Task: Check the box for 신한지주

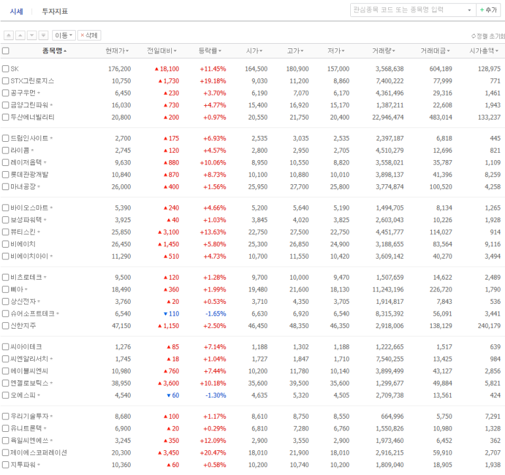Action: click(5, 326)
